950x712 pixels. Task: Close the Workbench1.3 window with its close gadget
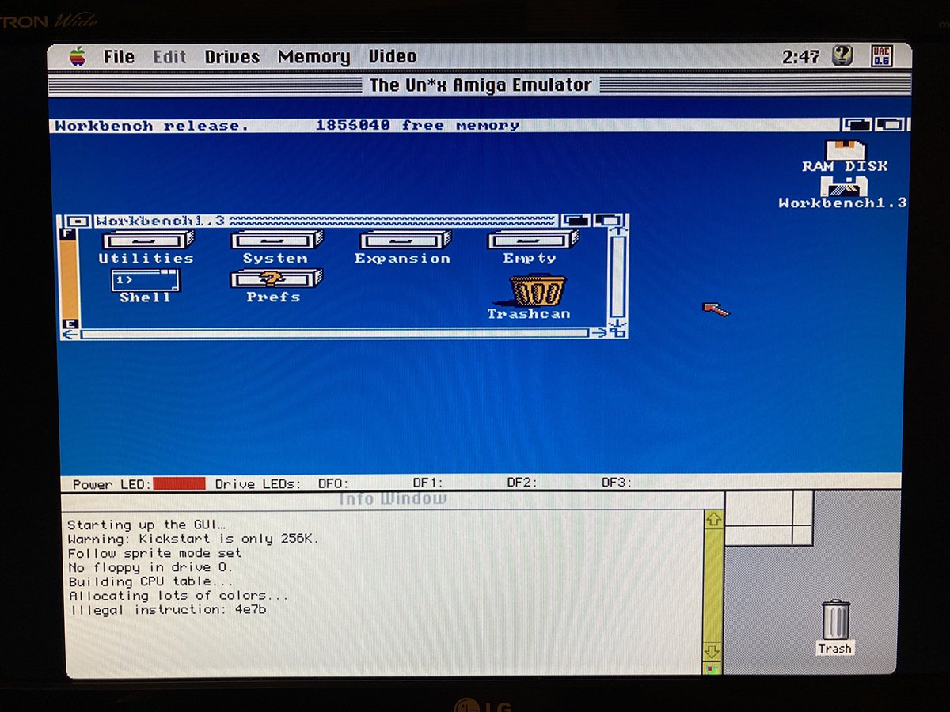(78, 221)
